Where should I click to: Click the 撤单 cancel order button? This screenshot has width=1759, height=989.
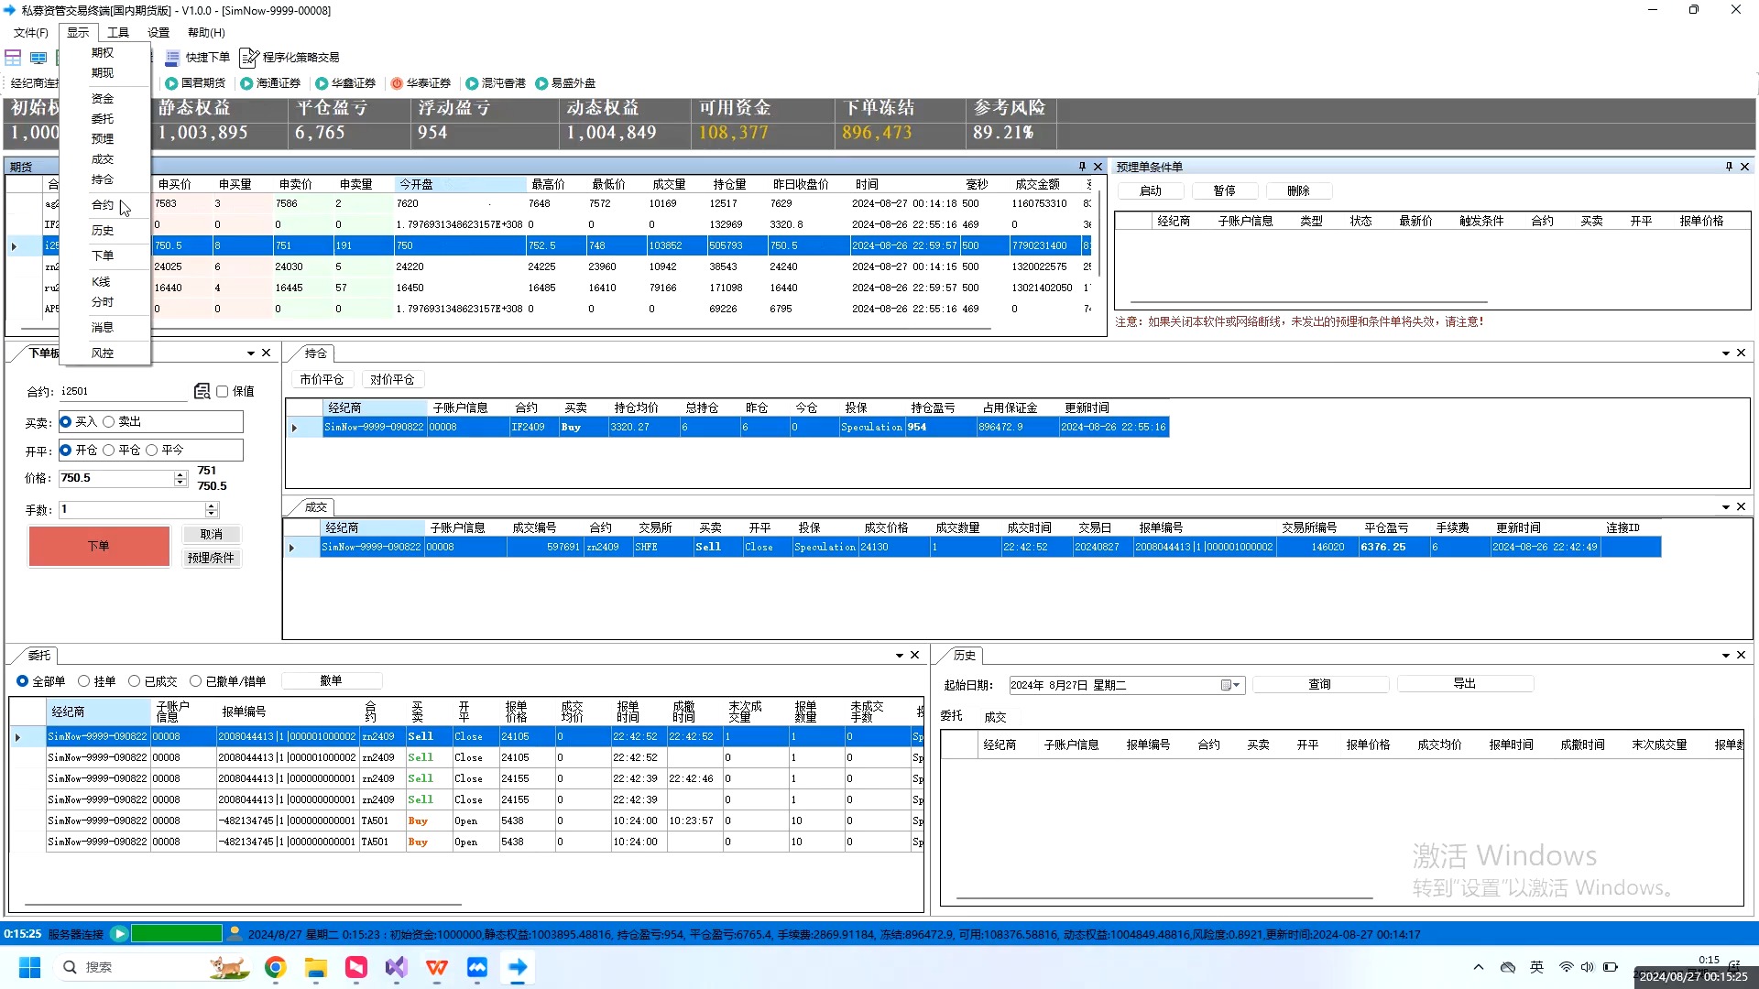point(332,681)
